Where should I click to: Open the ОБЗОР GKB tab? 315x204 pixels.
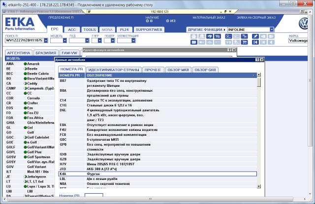[205, 70]
